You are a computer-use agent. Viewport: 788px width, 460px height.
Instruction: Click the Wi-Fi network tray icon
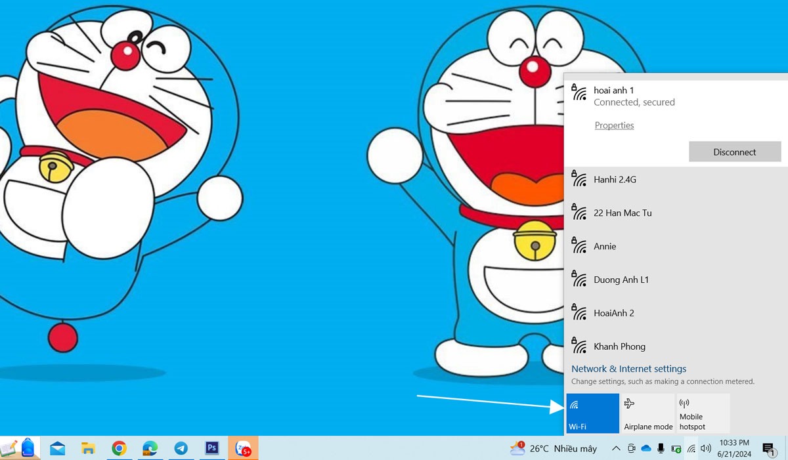(x=691, y=449)
